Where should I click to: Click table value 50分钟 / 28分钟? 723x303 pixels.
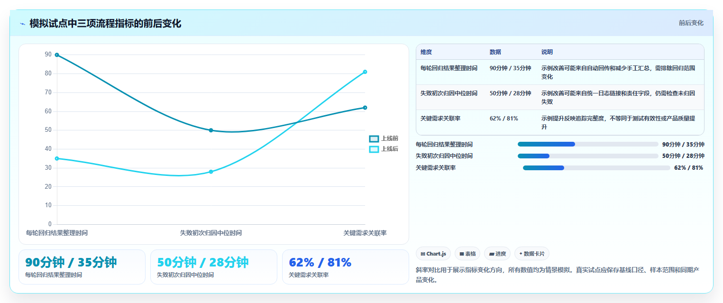510,93
